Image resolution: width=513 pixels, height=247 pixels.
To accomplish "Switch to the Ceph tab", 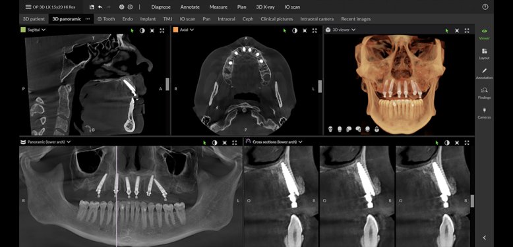I will point(248,19).
